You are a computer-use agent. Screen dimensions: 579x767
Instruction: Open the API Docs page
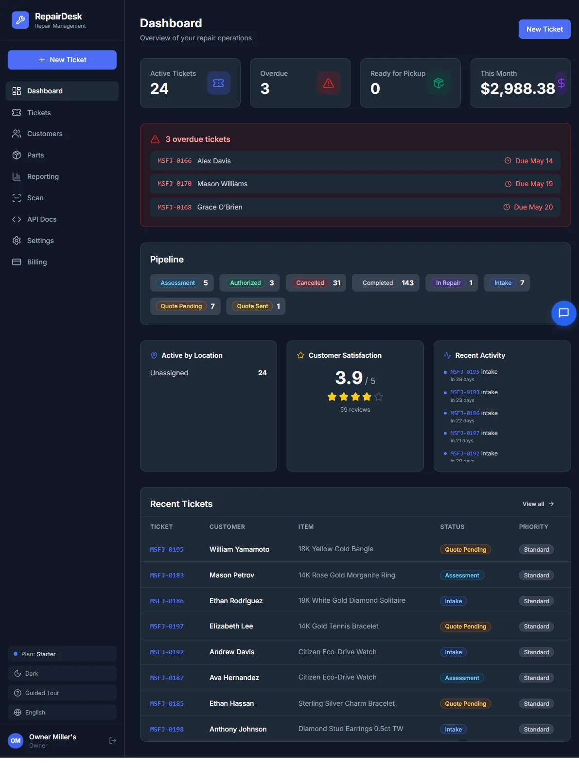pos(62,219)
